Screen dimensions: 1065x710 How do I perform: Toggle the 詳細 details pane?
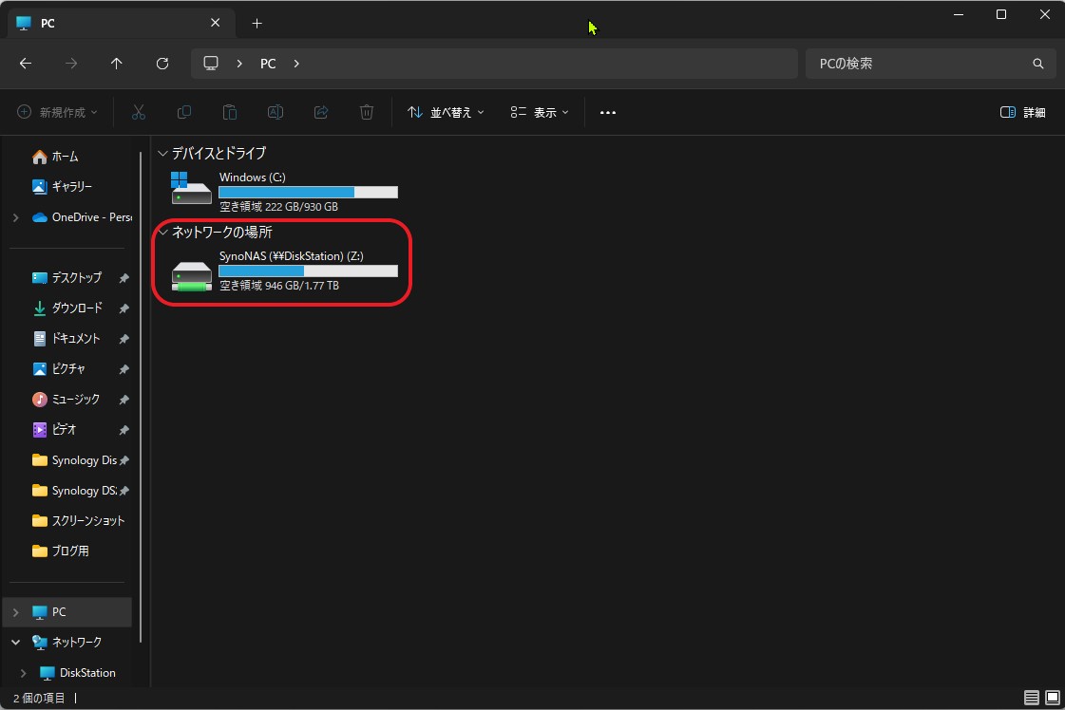1023,112
